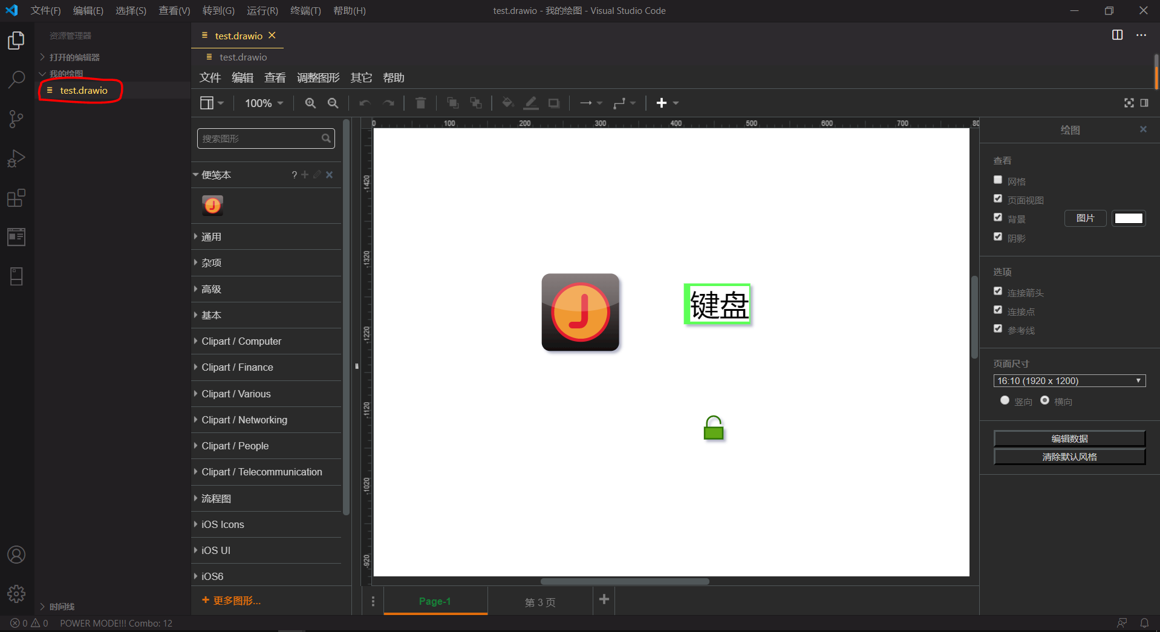Click the scratchpad help question mark
Screen dimensions: 1160x632
[x=295, y=175]
